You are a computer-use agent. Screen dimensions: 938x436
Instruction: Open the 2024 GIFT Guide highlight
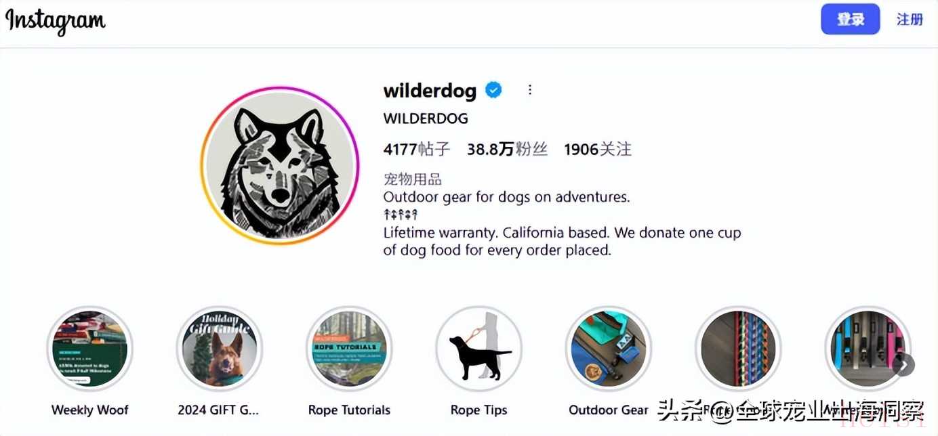point(219,349)
